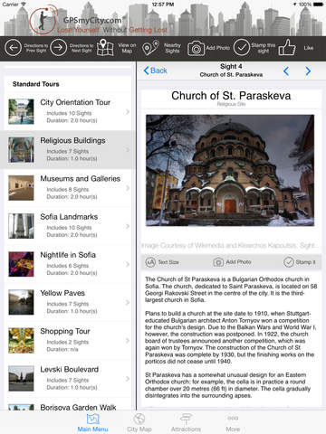Open View on Map icon

[105, 48]
